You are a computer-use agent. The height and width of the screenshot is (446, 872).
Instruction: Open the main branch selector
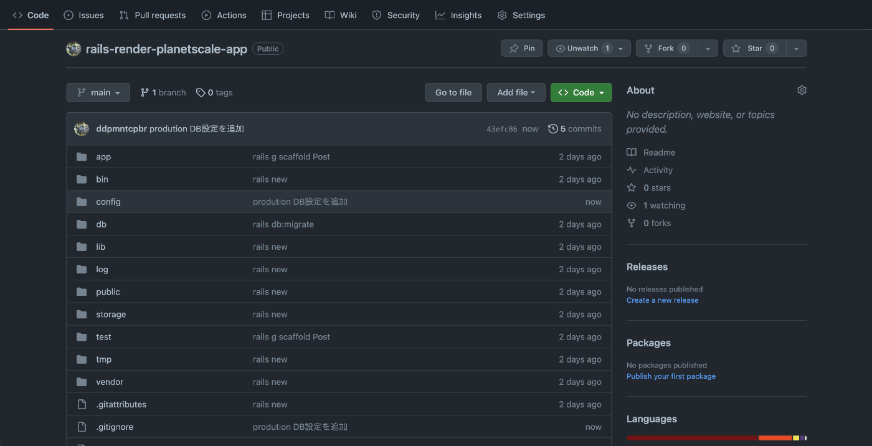pos(98,92)
